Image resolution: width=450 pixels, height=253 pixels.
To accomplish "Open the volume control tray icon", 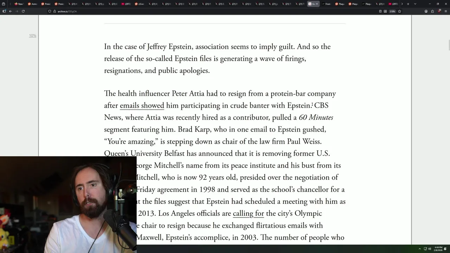I will pyautogui.click(x=430, y=249).
